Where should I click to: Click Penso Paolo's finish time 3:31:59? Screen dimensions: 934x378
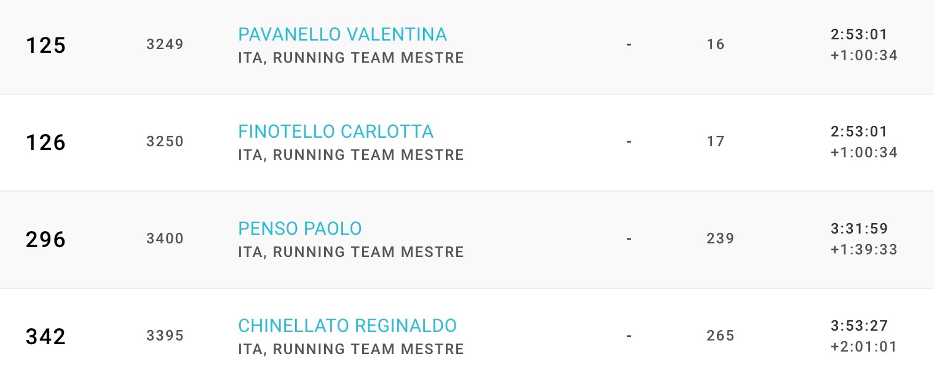[859, 229]
